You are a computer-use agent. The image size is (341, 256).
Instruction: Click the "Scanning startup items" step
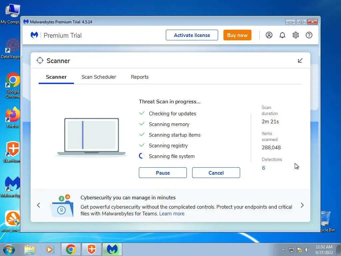(x=174, y=135)
